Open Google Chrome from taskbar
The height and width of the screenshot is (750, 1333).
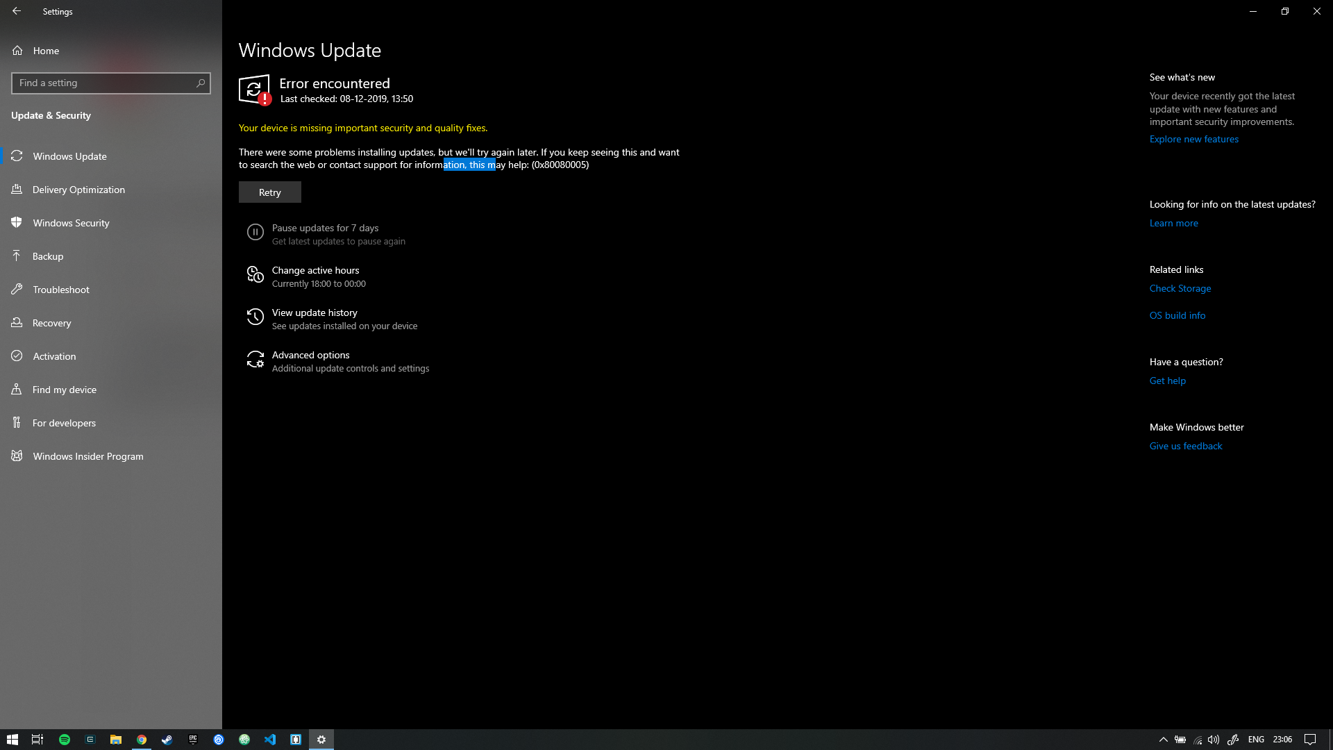point(142,740)
